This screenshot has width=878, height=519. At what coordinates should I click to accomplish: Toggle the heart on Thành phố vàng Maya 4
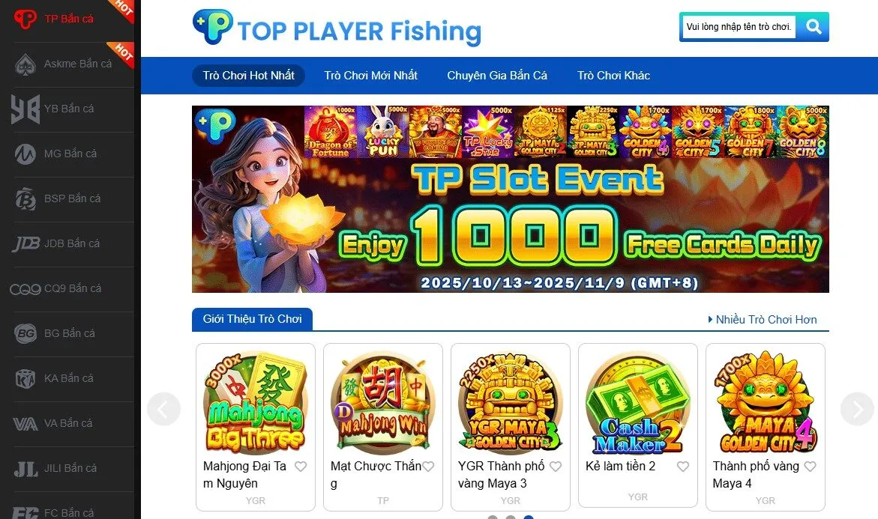point(811,467)
